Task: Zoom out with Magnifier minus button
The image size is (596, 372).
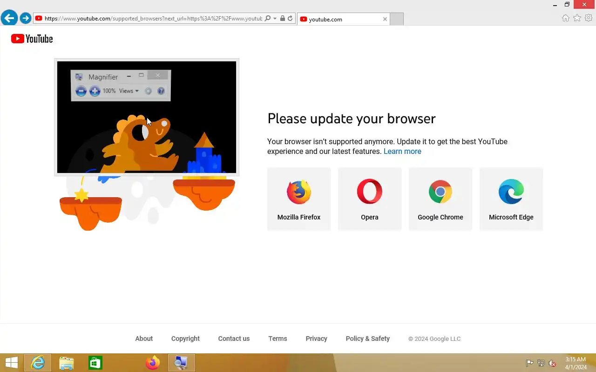Action: point(81,91)
